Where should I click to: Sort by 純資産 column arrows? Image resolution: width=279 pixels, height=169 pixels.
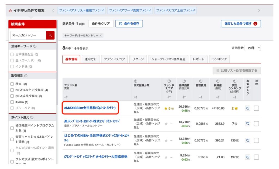click(x=218, y=97)
